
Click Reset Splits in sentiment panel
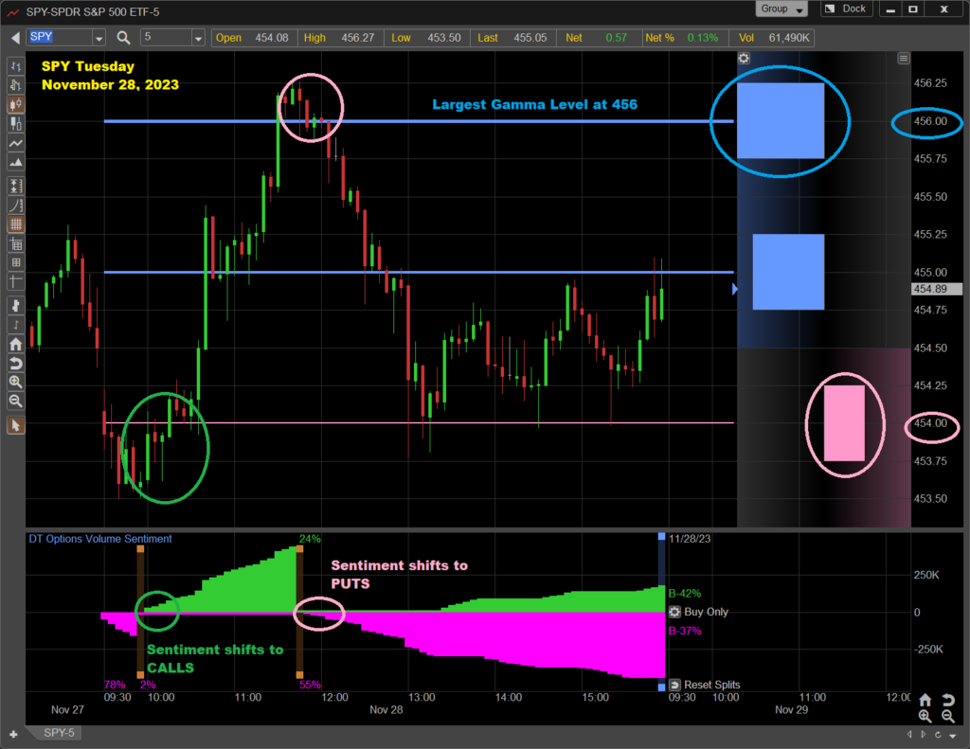tap(704, 685)
